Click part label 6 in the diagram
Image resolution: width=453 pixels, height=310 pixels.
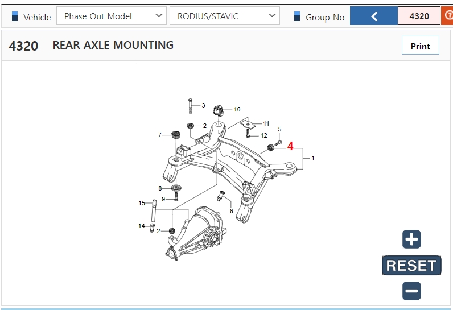pyautogui.click(x=232, y=211)
